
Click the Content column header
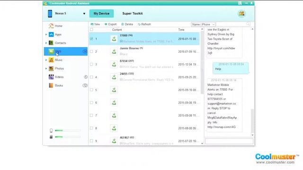pos(117,30)
